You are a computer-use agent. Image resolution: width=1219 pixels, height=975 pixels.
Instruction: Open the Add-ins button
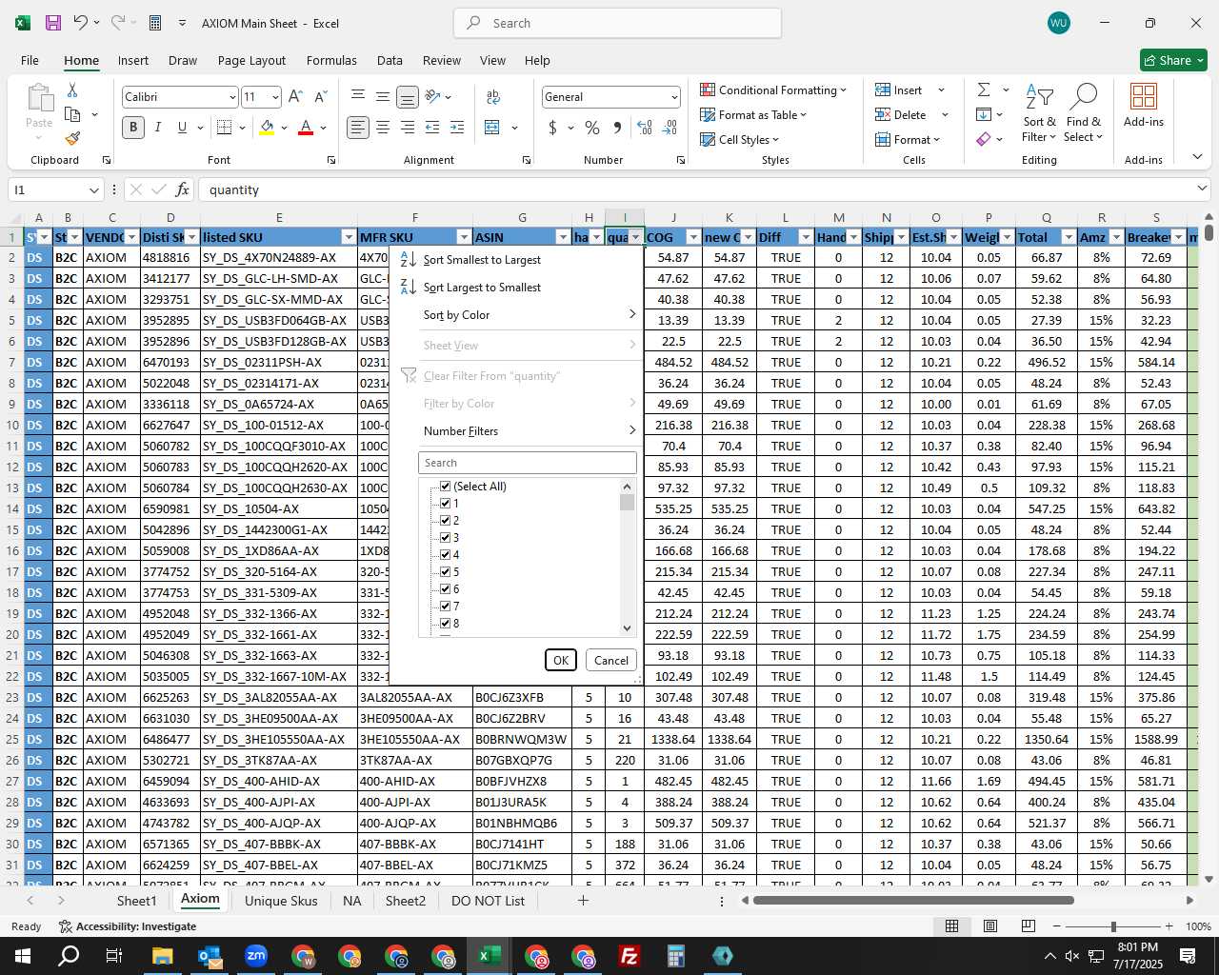click(1144, 105)
